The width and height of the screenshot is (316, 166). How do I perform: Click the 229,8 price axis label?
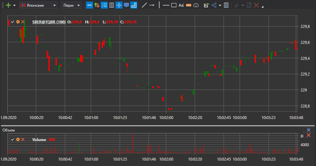[305, 26]
